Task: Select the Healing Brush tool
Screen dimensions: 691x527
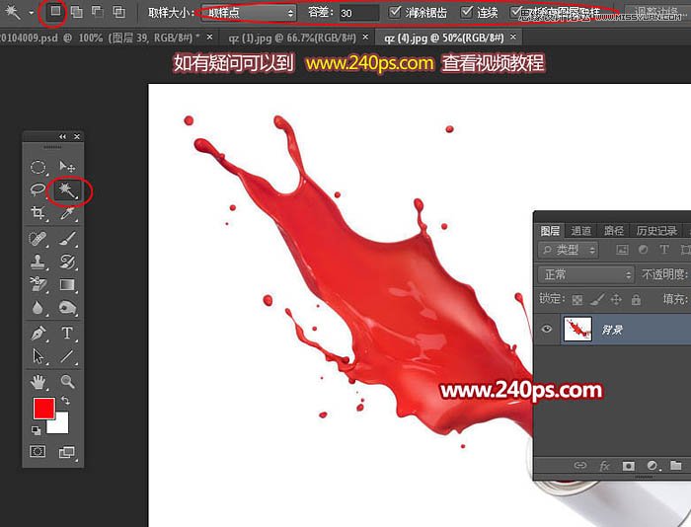Action: (38, 239)
